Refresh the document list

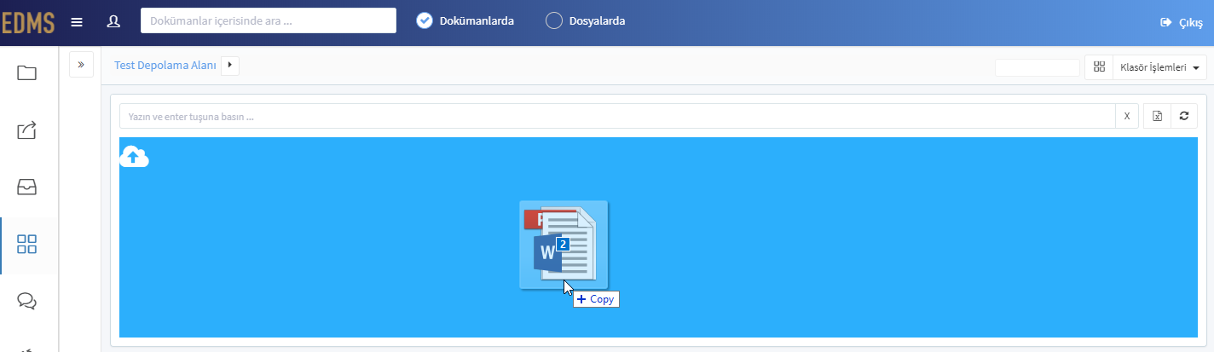[x=1184, y=116]
